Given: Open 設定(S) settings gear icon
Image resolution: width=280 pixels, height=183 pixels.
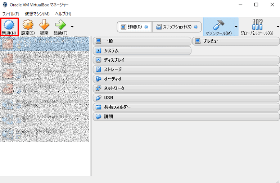Looking at the screenshot, I should coord(28,24).
